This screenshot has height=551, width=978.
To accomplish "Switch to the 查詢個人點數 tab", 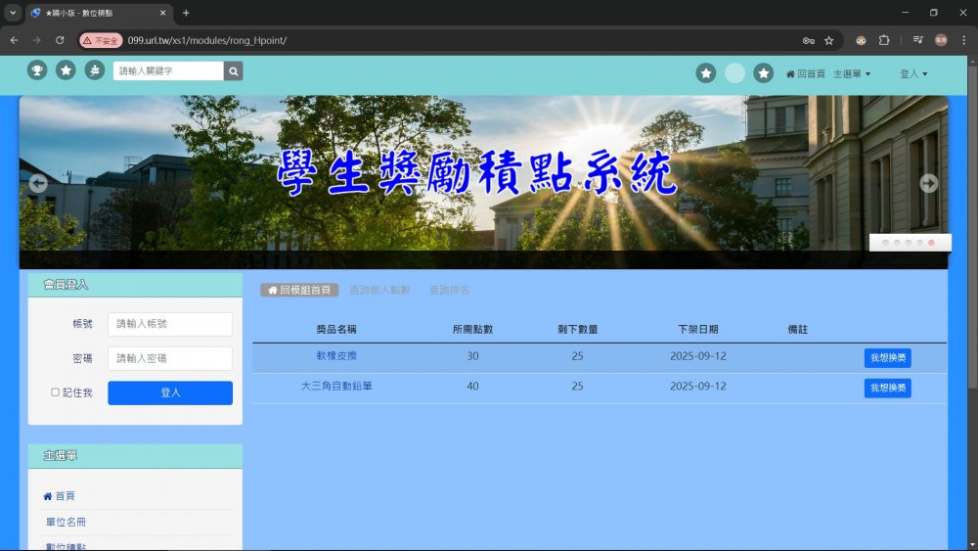I will click(379, 291).
